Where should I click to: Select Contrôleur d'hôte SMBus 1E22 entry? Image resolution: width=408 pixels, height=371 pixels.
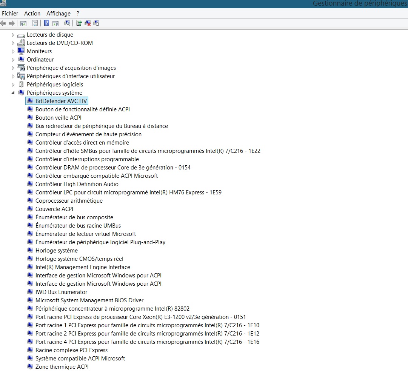(148, 151)
